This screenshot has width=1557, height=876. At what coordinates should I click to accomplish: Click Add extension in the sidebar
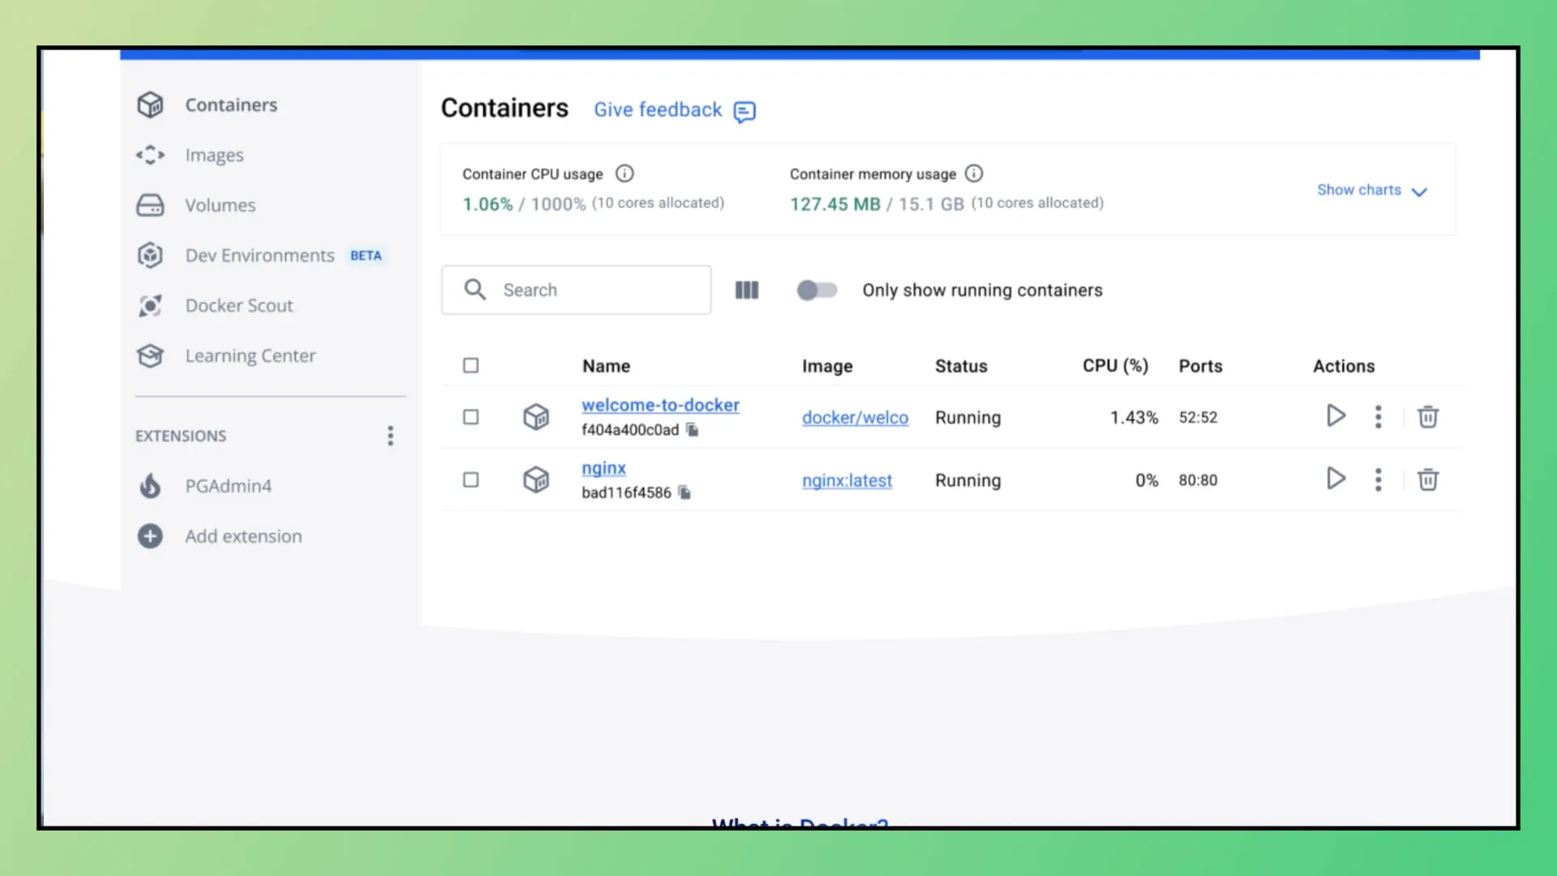[x=242, y=536]
